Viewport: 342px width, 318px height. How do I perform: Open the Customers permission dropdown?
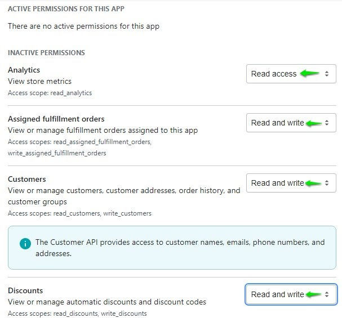click(x=291, y=183)
